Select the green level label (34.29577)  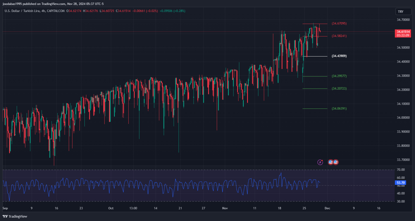coord(339,76)
